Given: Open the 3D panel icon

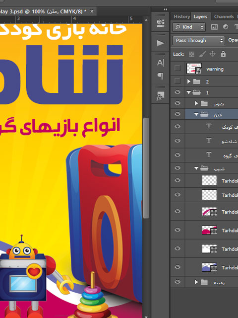Looking at the screenshot, I should coord(160,23).
